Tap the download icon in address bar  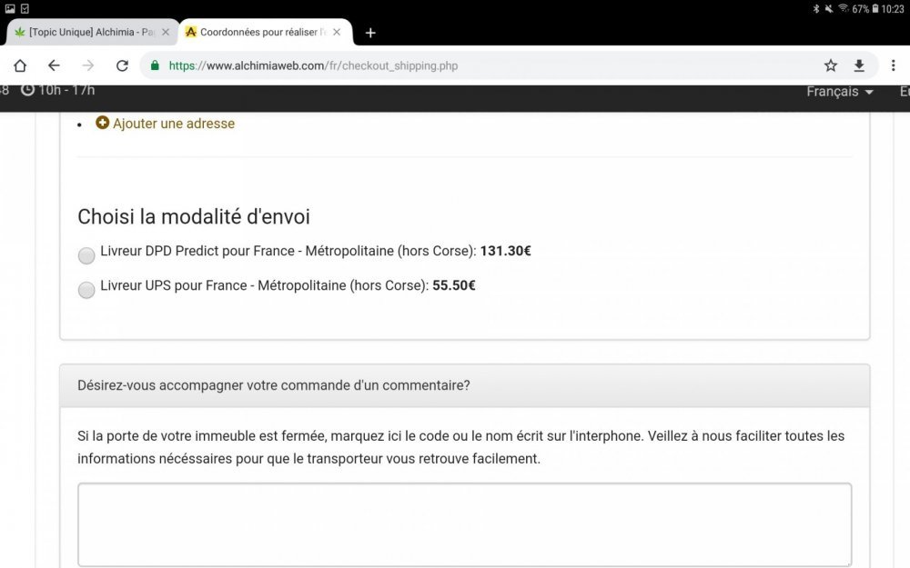(859, 65)
